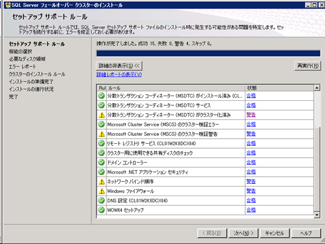325x244 pixels.
Task: Select 機能の選択 step in left navigation
Action: pyautogui.click(x=20, y=51)
